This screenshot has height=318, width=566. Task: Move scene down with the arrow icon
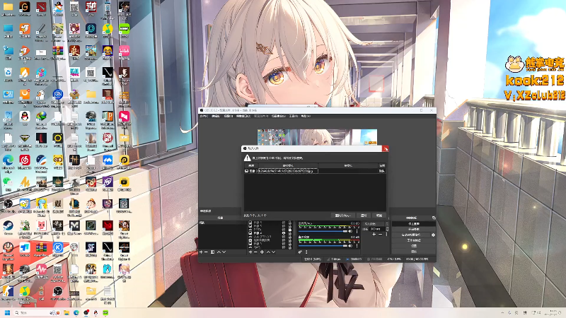tap(224, 252)
